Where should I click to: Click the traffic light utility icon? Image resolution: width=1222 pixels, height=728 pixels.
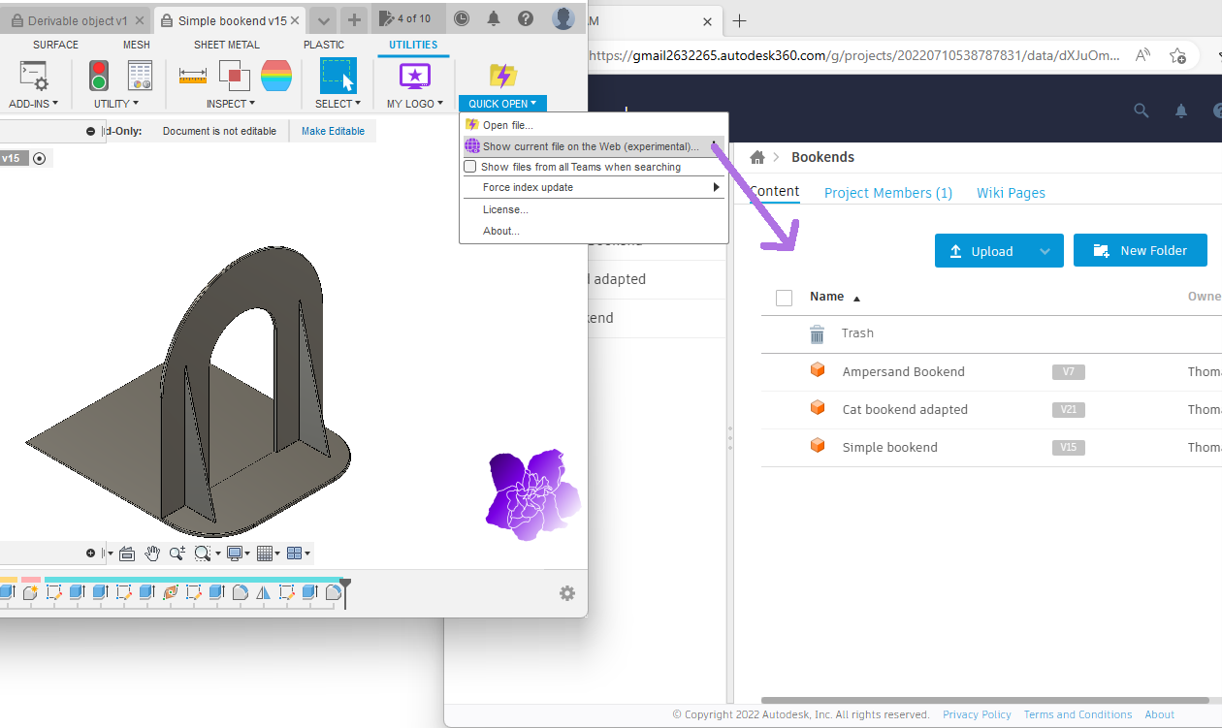coord(99,76)
